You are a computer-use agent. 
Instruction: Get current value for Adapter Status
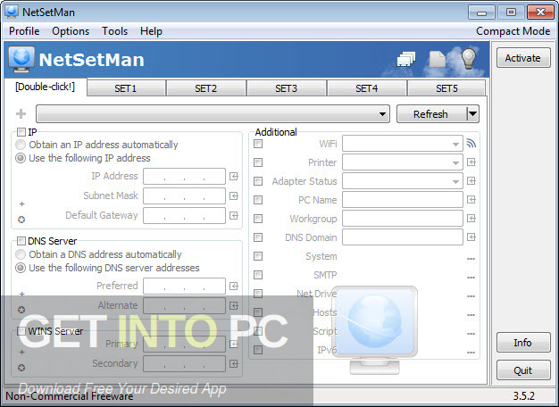click(471, 181)
